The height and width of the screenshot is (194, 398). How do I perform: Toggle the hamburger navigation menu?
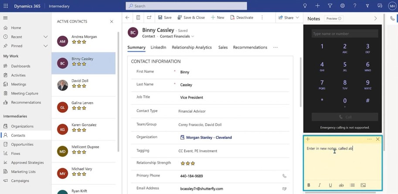click(x=5, y=18)
